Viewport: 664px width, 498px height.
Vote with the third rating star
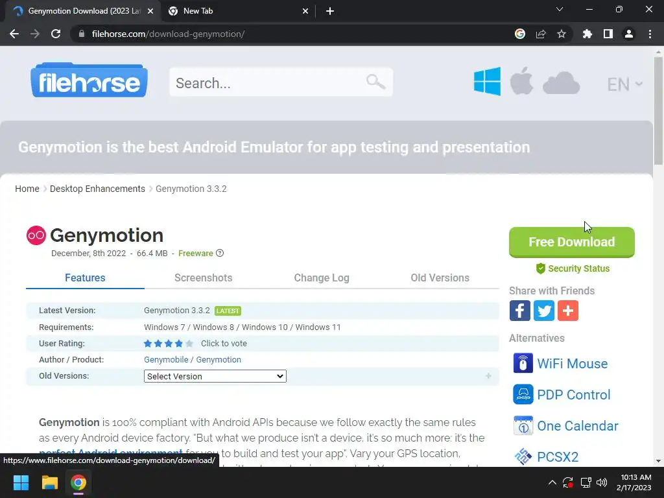[x=169, y=344]
